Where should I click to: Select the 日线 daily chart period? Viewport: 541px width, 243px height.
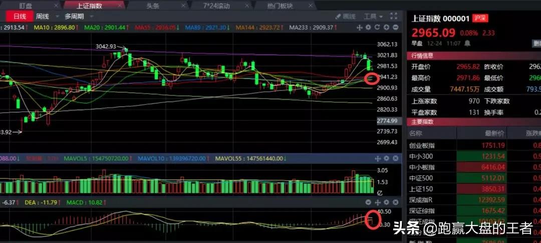(20, 16)
